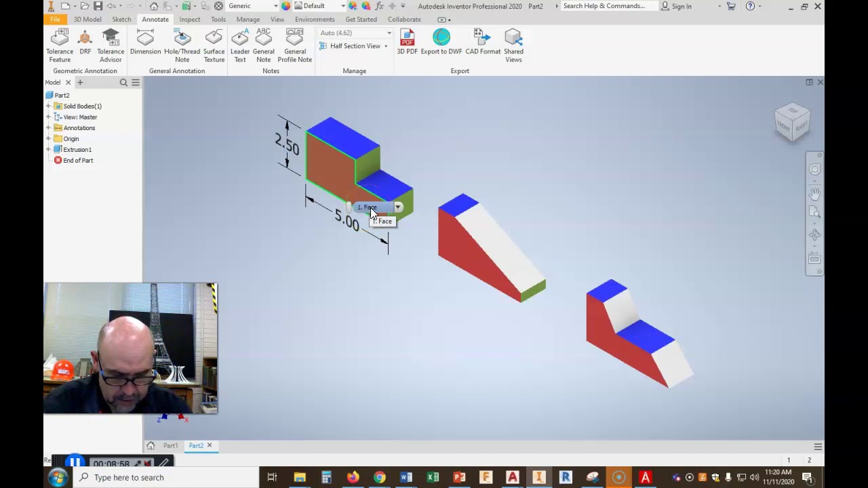Viewport: 868px width, 488px height.
Task: Expand the Origin folder node
Action: [x=48, y=139]
